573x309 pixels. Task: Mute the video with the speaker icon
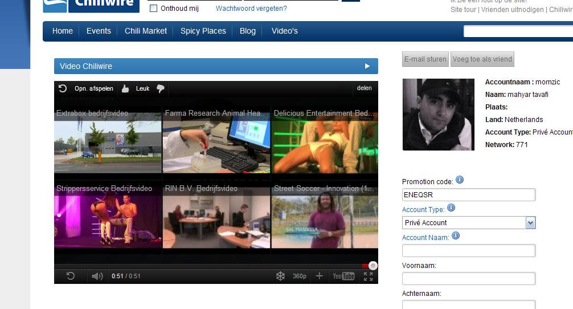pyautogui.click(x=97, y=276)
